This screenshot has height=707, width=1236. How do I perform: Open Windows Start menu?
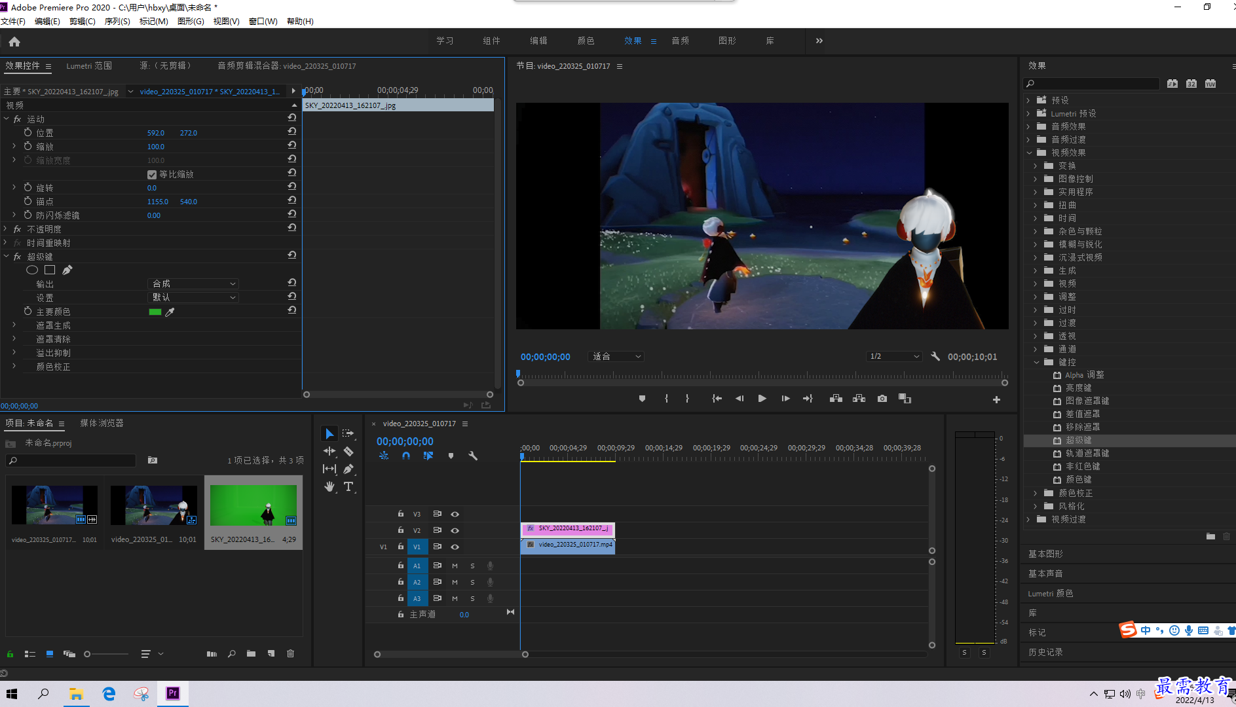pyautogui.click(x=12, y=693)
